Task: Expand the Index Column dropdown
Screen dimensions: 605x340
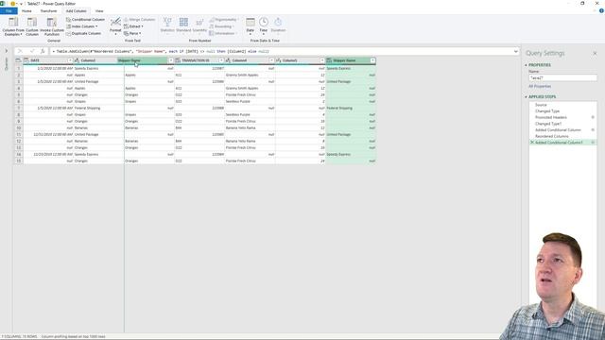Action: [96, 26]
